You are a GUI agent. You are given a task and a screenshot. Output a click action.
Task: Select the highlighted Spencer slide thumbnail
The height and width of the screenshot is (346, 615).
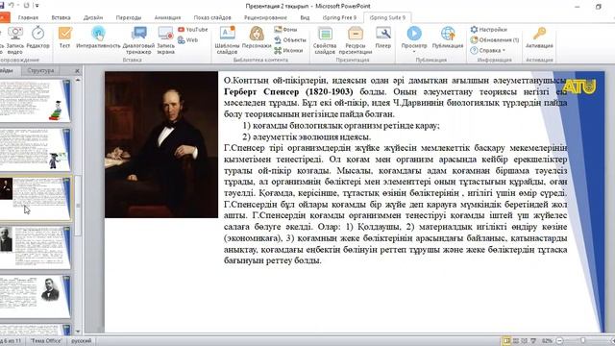tap(35, 198)
